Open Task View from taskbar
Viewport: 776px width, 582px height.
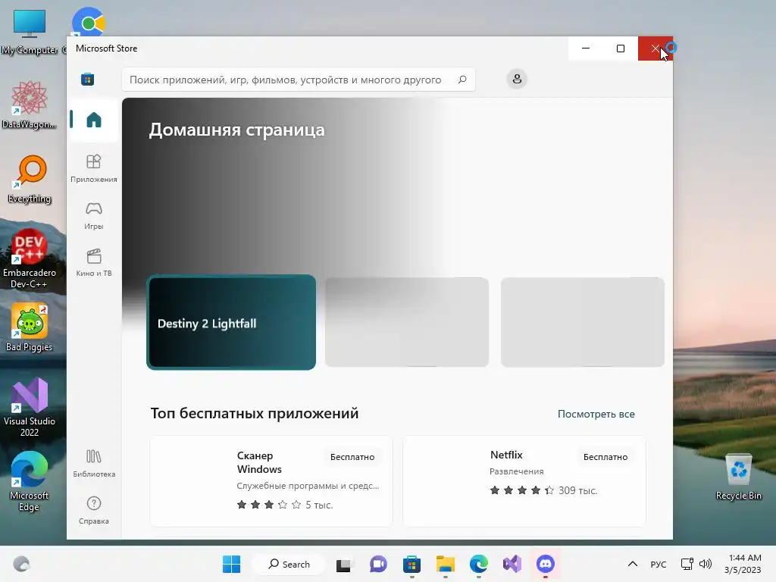point(343,564)
